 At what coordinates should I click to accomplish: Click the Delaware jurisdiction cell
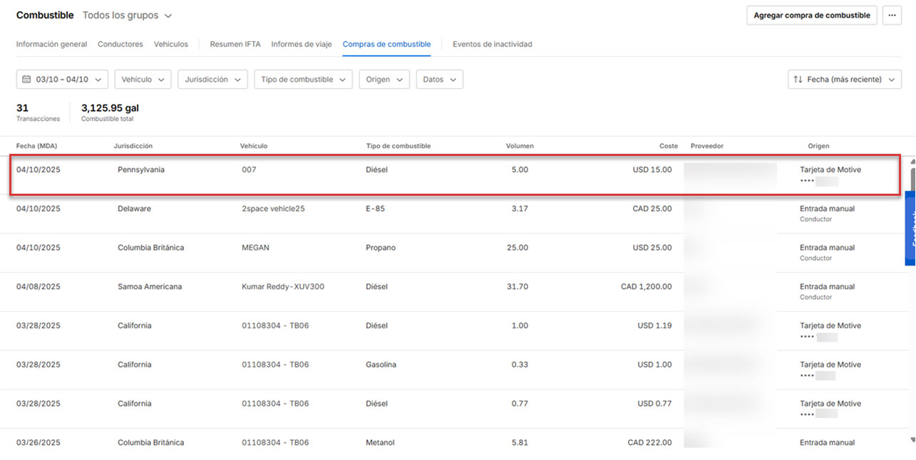(134, 209)
